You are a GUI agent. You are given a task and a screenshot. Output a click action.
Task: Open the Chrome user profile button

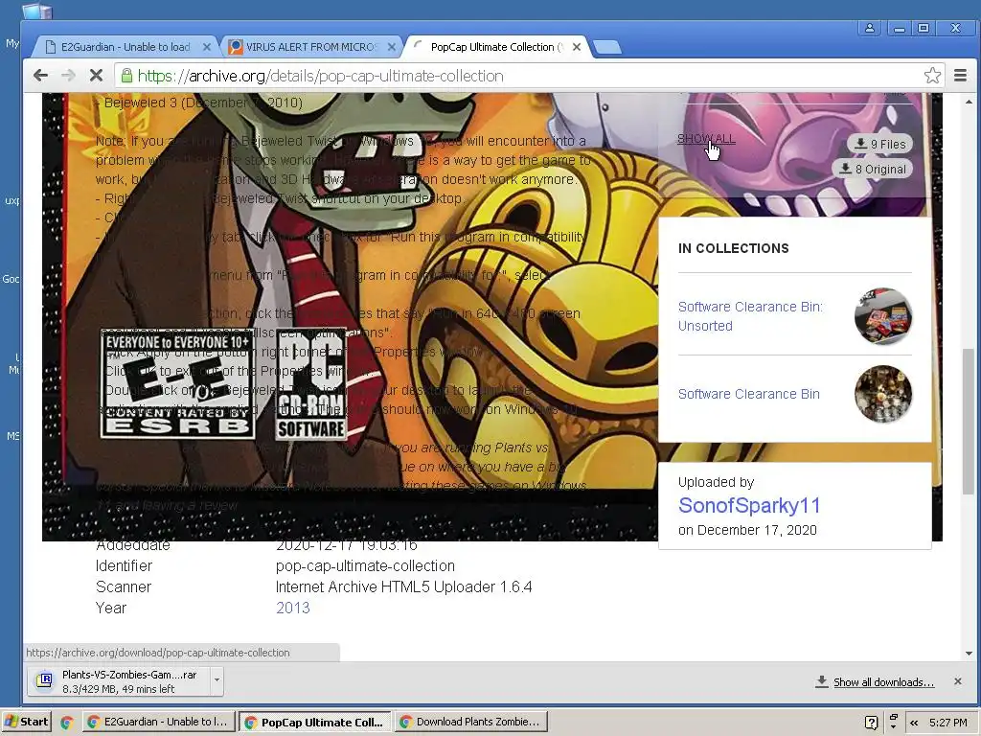[870, 28]
